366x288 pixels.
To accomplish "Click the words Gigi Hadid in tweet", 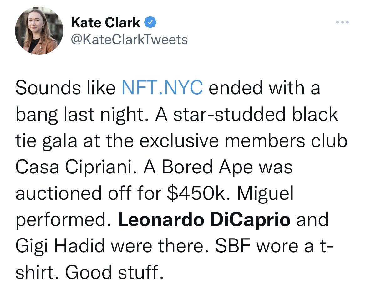I will click(60, 246).
